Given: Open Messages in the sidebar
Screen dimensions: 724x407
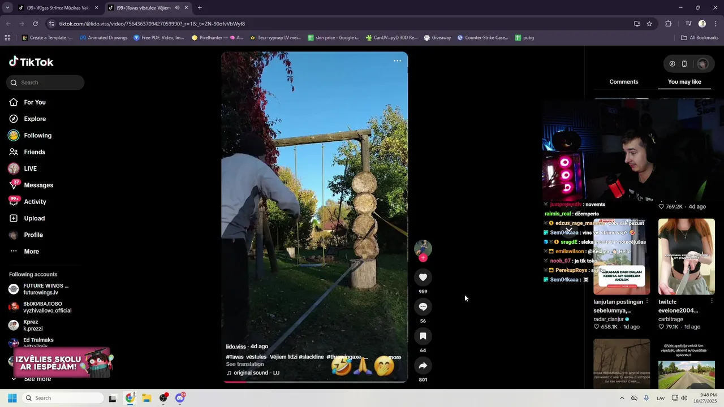Looking at the screenshot, I should 38,185.
